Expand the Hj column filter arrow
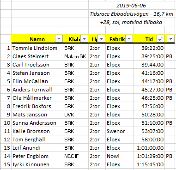The image size is (176, 170). click(101, 39)
